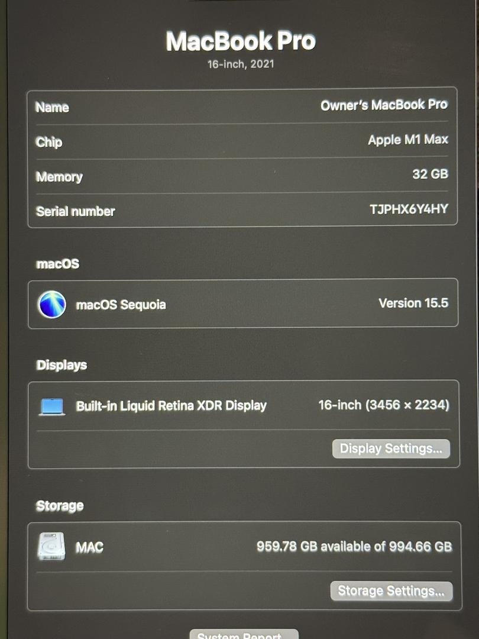Click the Version 15.5 text

pos(413,303)
